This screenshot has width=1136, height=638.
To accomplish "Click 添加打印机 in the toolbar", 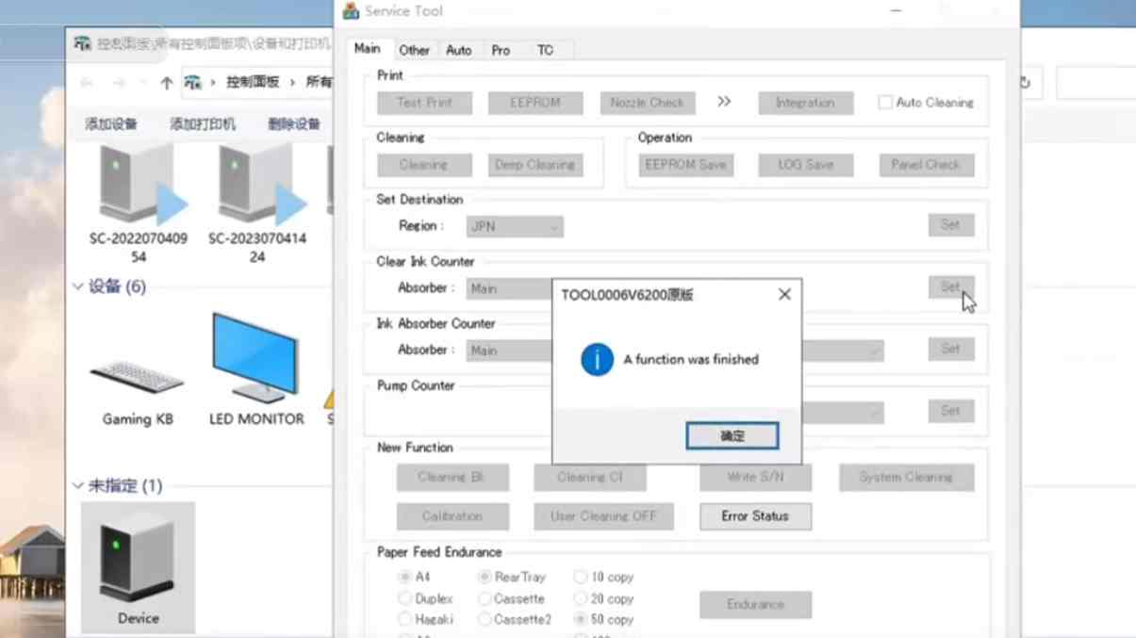I will tap(203, 124).
